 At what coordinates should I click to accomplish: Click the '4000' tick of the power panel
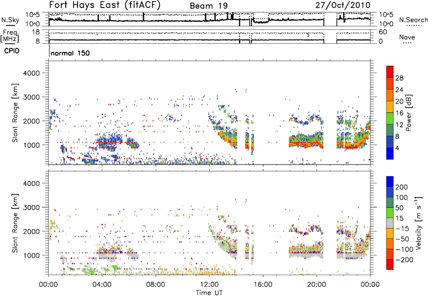(x=31, y=73)
